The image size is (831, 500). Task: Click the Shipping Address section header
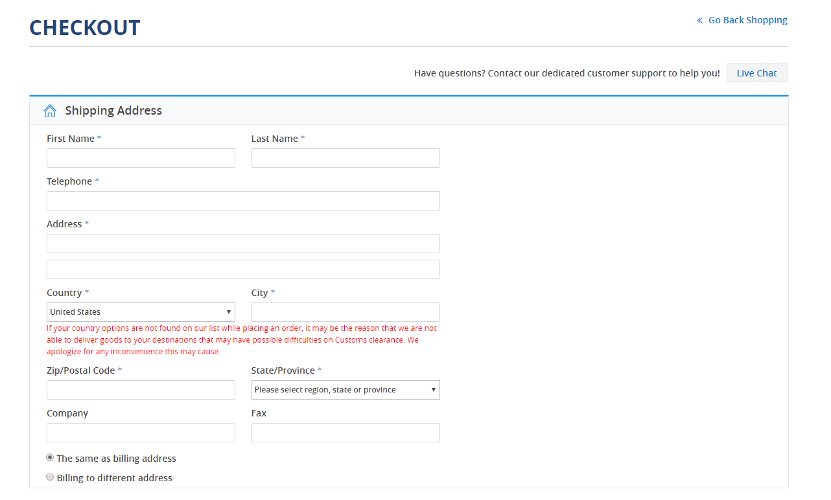tap(113, 111)
